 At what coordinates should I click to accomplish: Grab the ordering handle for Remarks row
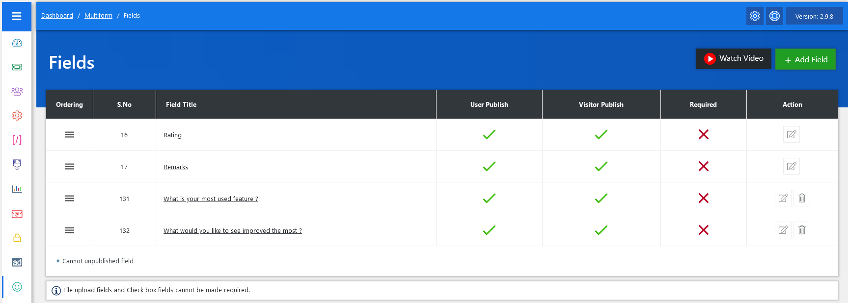[x=70, y=167]
